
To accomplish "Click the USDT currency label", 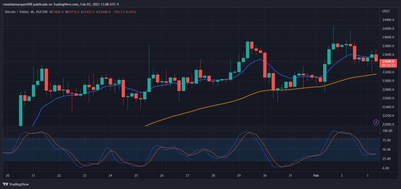I will [x=386, y=11].
